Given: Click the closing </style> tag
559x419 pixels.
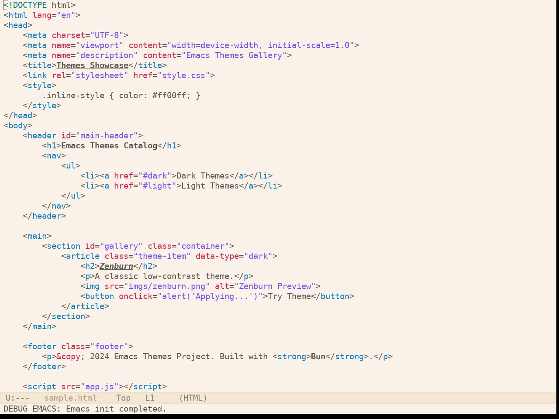Looking at the screenshot, I should point(42,106).
